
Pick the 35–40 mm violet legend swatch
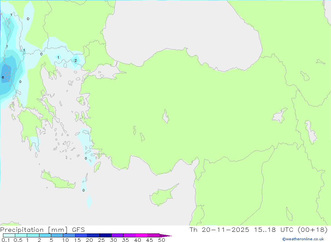129,235
